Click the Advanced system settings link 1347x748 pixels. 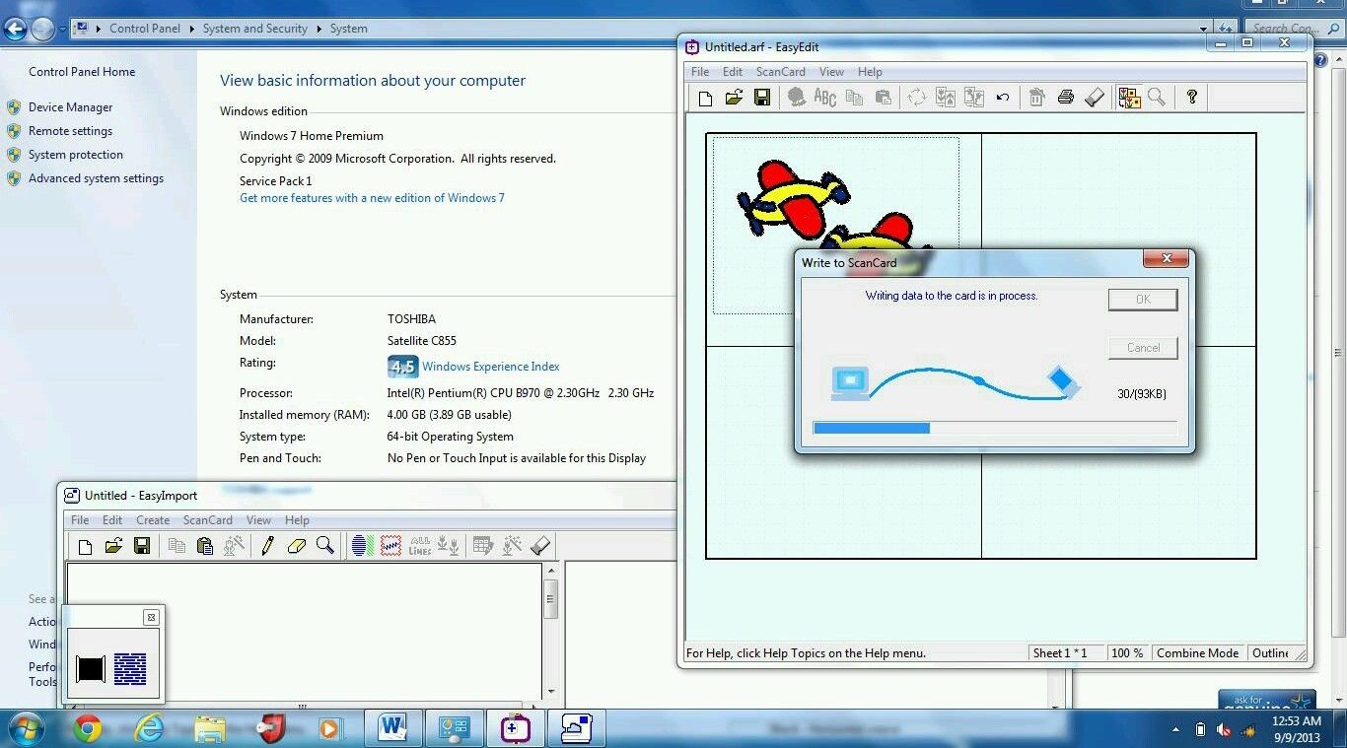pyautogui.click(x=96, y=178)
